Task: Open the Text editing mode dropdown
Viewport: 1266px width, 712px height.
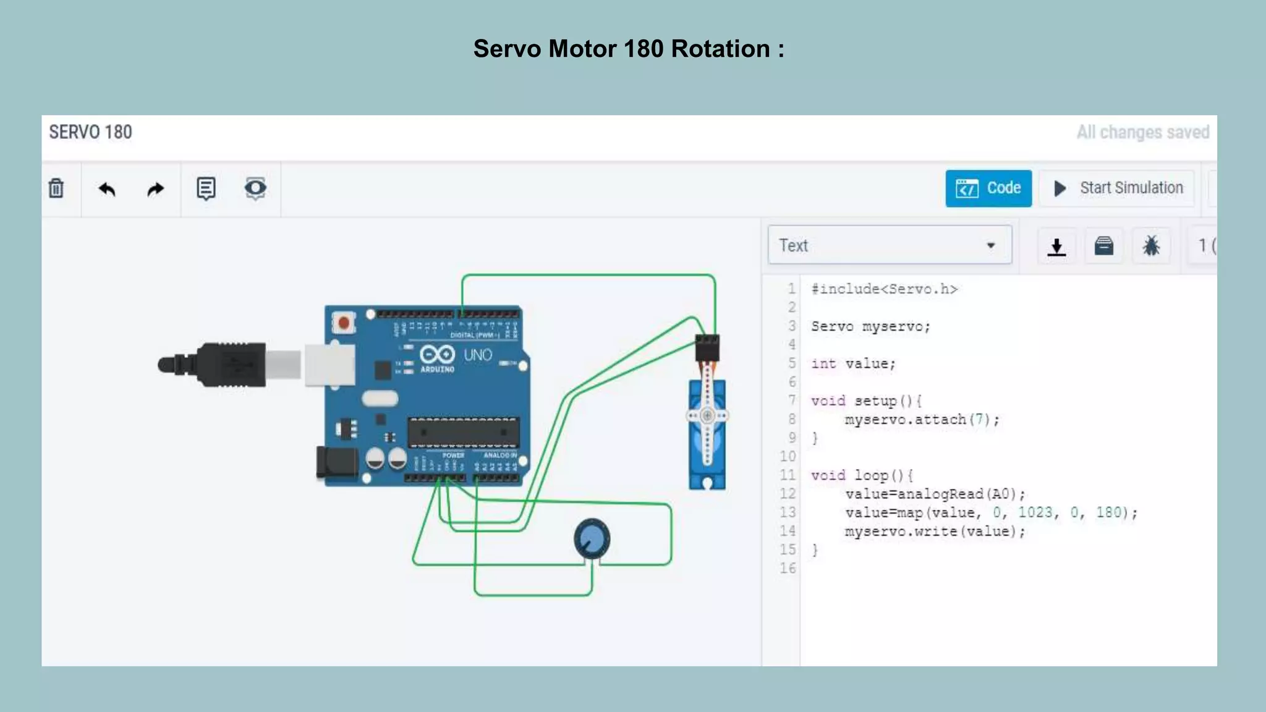Action: (890, 245)
